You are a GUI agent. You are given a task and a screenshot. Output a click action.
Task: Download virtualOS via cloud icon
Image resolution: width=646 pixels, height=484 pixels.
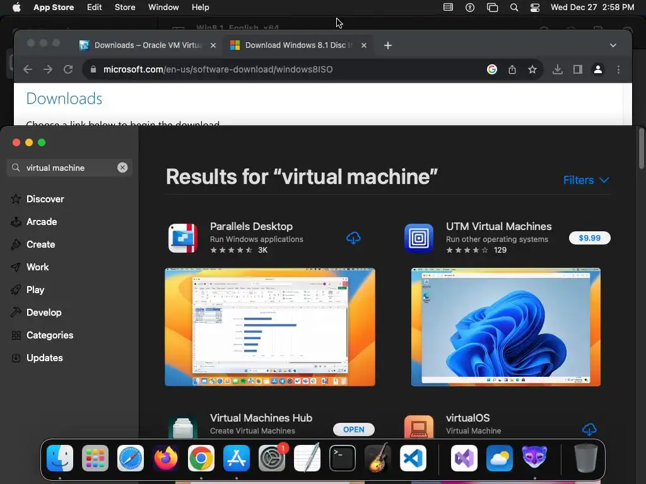click(x=590, y=430)
